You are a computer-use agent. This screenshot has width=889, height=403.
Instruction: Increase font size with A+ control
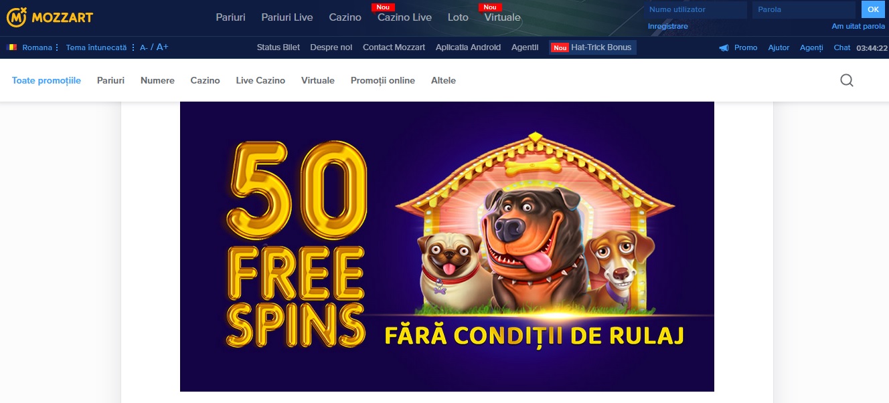[162, 47]
